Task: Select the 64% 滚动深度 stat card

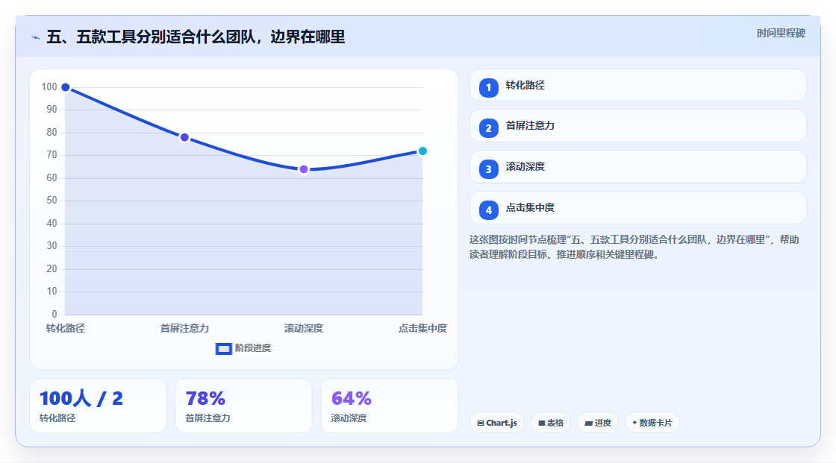Action: tap(389, 406)
